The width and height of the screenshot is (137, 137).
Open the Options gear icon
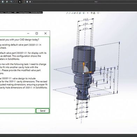(30, 2)
